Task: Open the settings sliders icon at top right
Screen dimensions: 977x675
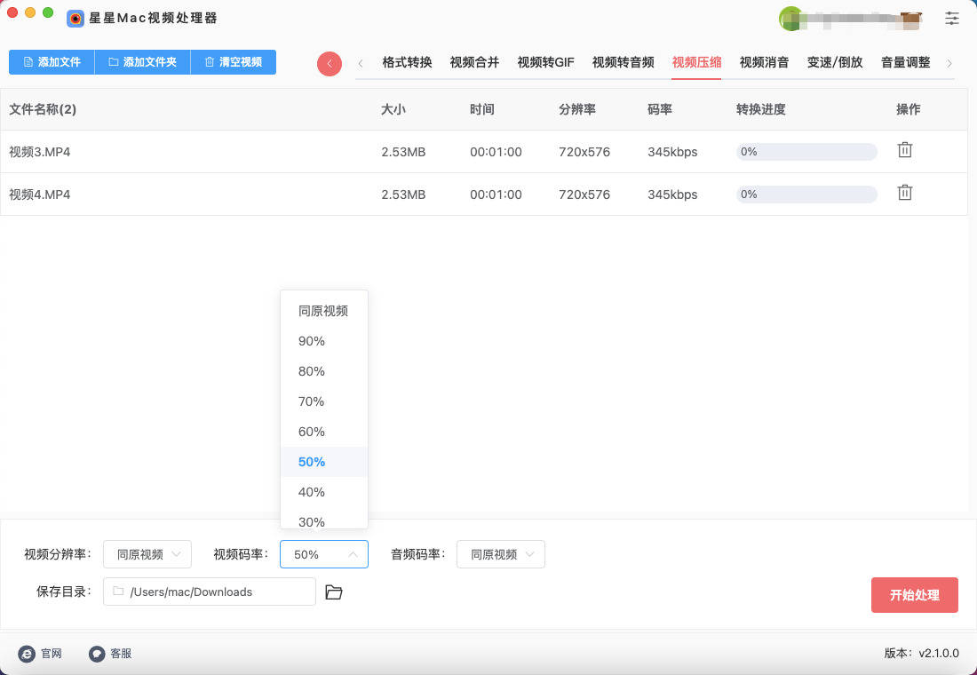Action: (x=952, y=18)
